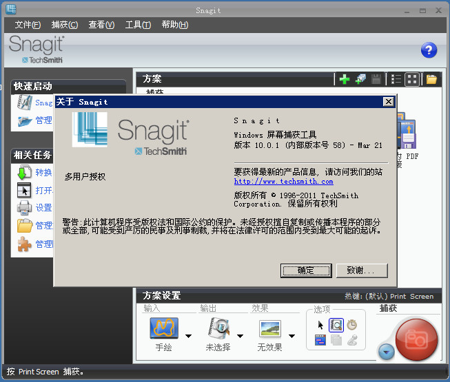This screenshot has height=382, width=450.
Task: Click the 打开 window cursor icon
Action: 24,190
